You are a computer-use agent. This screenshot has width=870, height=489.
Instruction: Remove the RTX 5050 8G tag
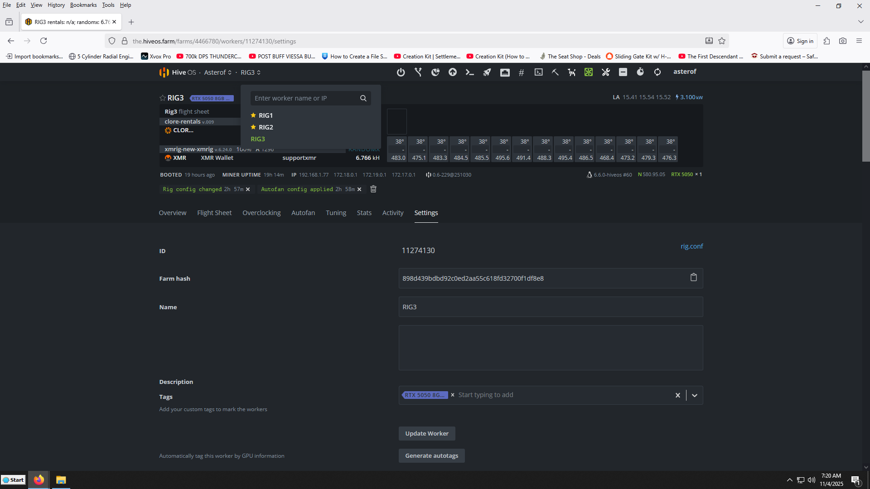click(452, 395)
